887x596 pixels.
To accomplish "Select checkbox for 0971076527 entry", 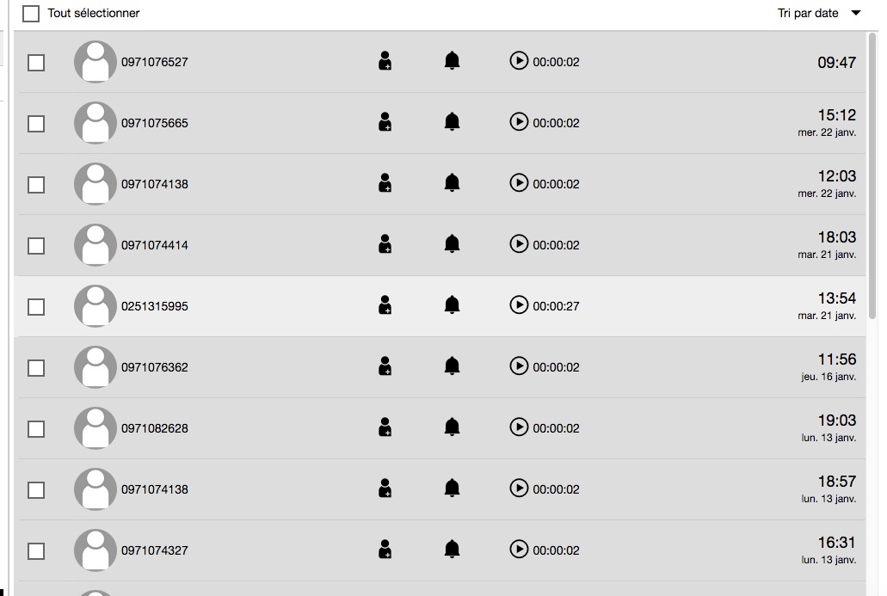I will (36, 63).
